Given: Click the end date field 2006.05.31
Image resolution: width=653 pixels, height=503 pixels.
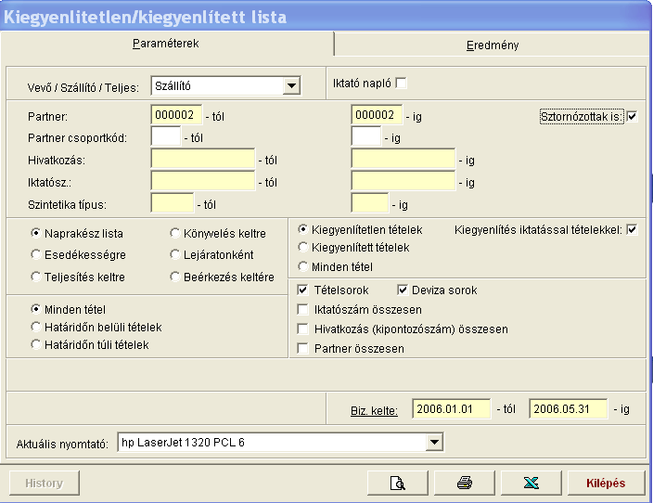Looking at the screenshot, I should click(569, 409).
